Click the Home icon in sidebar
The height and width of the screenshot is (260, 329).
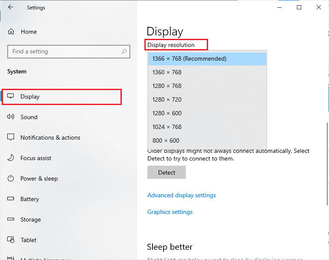coord(11,32)
